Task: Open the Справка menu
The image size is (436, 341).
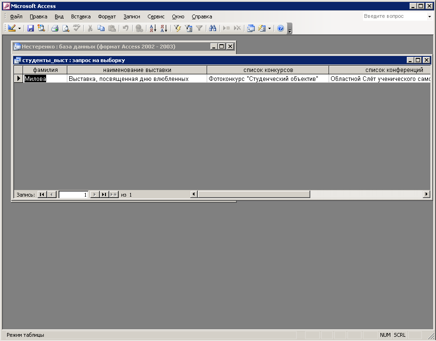Action: click(202, 16)
